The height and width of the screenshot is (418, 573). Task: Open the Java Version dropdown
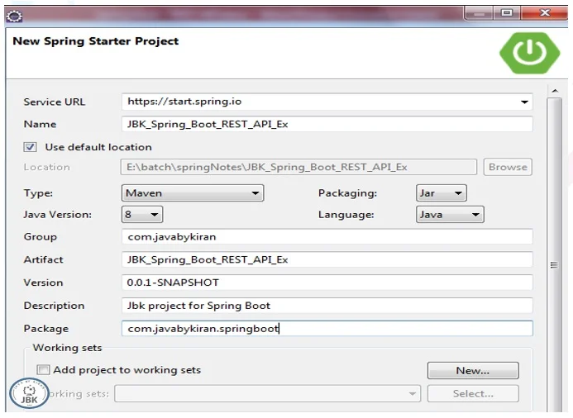click(x=141, y=214)
